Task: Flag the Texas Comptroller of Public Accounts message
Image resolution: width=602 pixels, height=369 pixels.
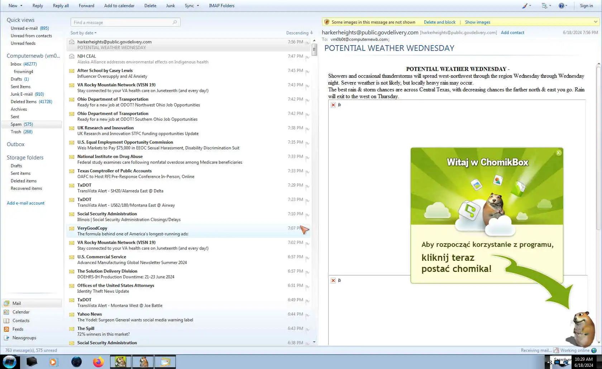Action: (x=307, y=172)
